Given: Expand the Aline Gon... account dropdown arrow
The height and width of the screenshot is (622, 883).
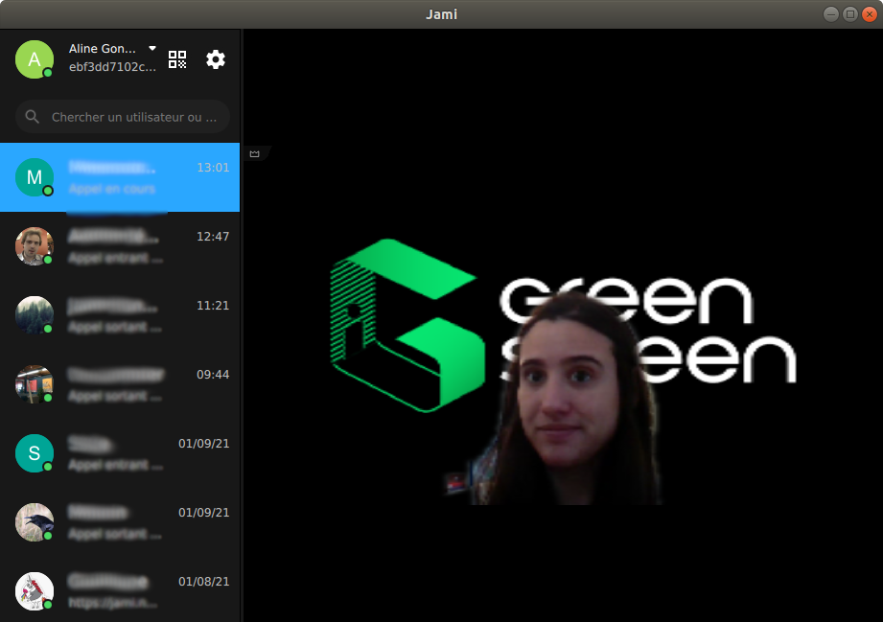Looking at the screenshot, I should (x=152, y=49).
